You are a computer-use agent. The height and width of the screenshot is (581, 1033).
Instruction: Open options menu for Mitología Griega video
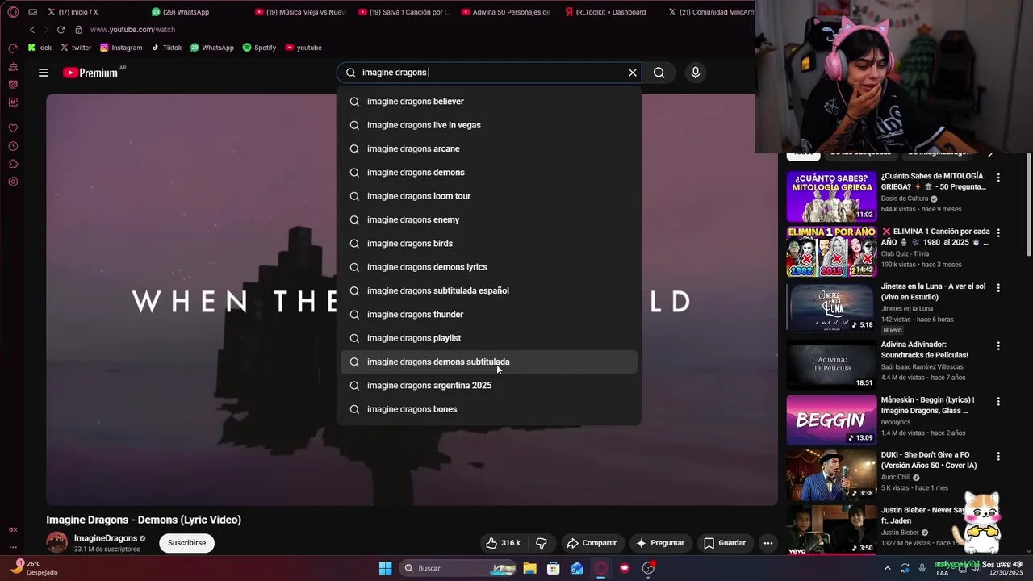pos(998,178)
